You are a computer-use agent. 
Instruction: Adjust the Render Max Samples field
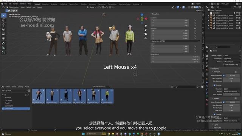tap(231, 105)
